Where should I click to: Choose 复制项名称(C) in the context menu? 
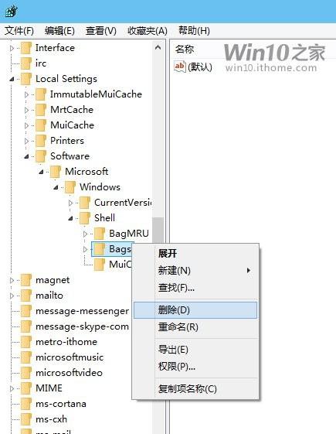tap(195, 389)
